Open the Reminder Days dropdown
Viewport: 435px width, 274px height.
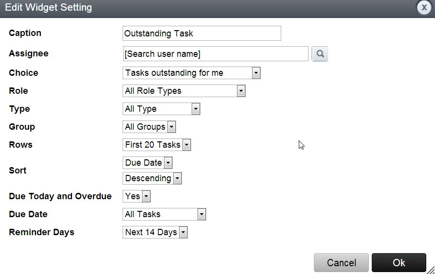155,232
